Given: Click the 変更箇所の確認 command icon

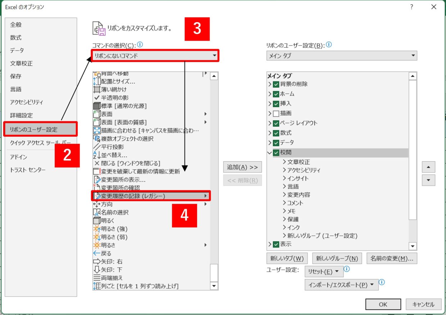Looking at the screenshot, I should tap(97, 188).
